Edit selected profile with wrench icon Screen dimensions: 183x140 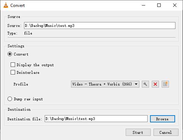point(145,84)
